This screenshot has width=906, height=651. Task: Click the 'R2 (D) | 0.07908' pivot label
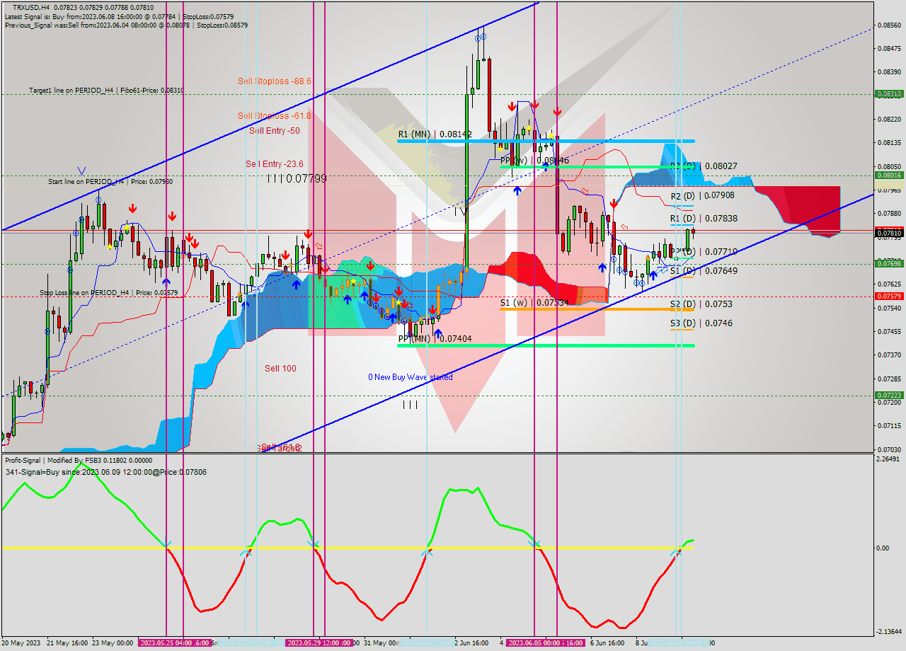[703, 195]
